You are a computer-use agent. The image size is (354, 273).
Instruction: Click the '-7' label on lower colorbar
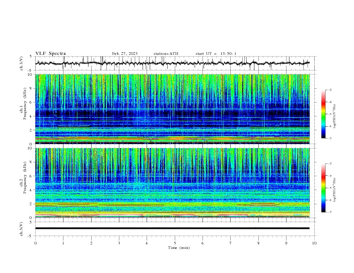click(x=330, y=212)
